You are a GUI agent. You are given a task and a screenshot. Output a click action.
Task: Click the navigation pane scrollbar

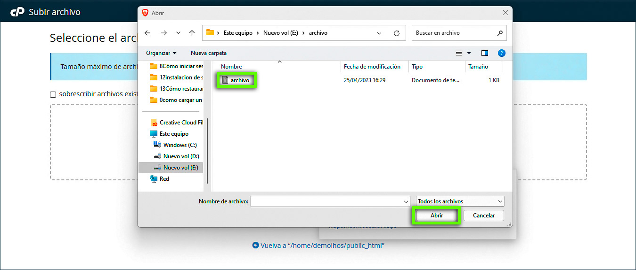[207, 150]
